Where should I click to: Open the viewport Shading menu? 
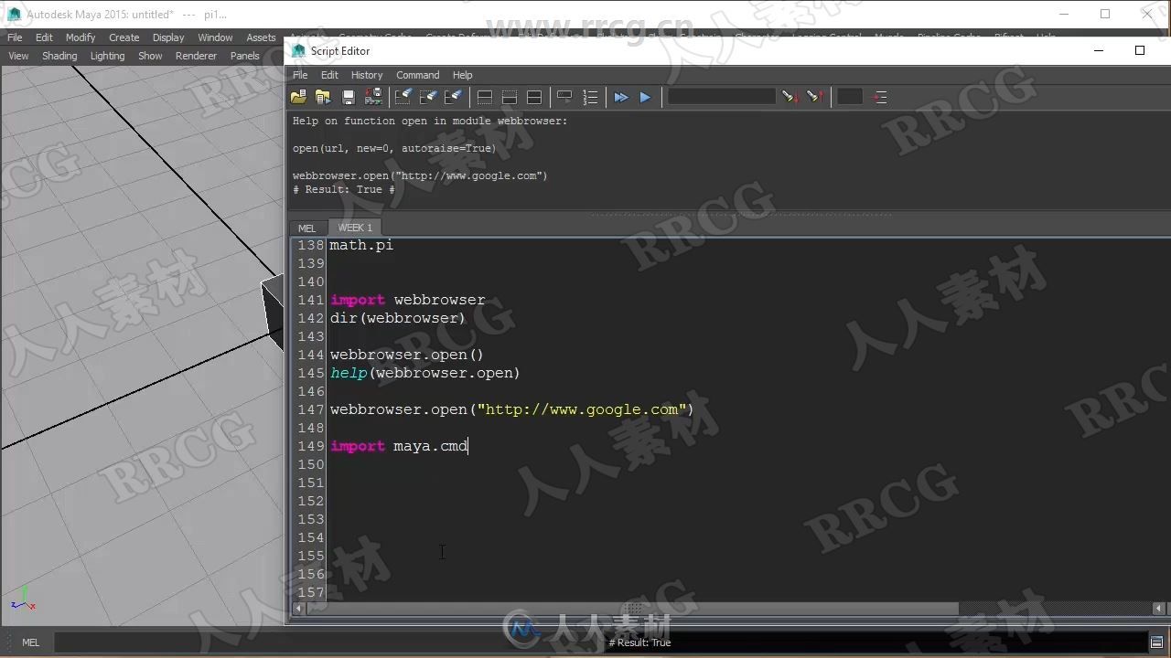(x=59, y=56)
